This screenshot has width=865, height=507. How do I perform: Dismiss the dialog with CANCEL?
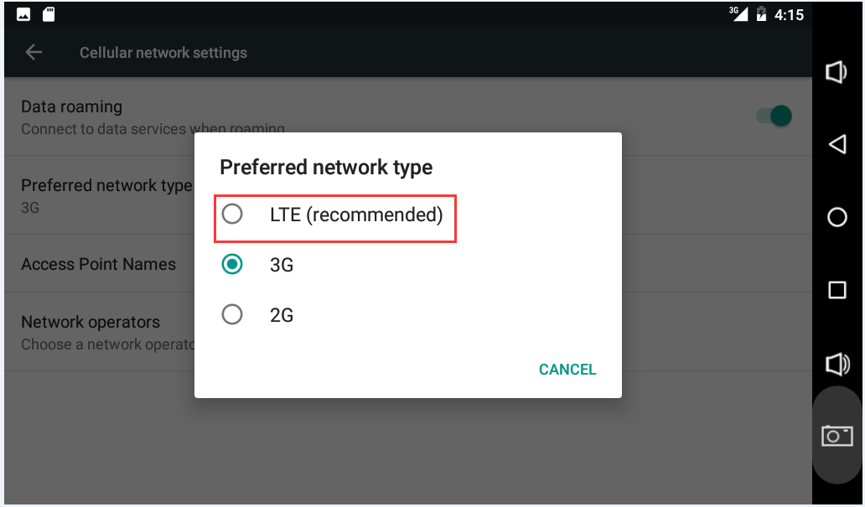(567, 369)
